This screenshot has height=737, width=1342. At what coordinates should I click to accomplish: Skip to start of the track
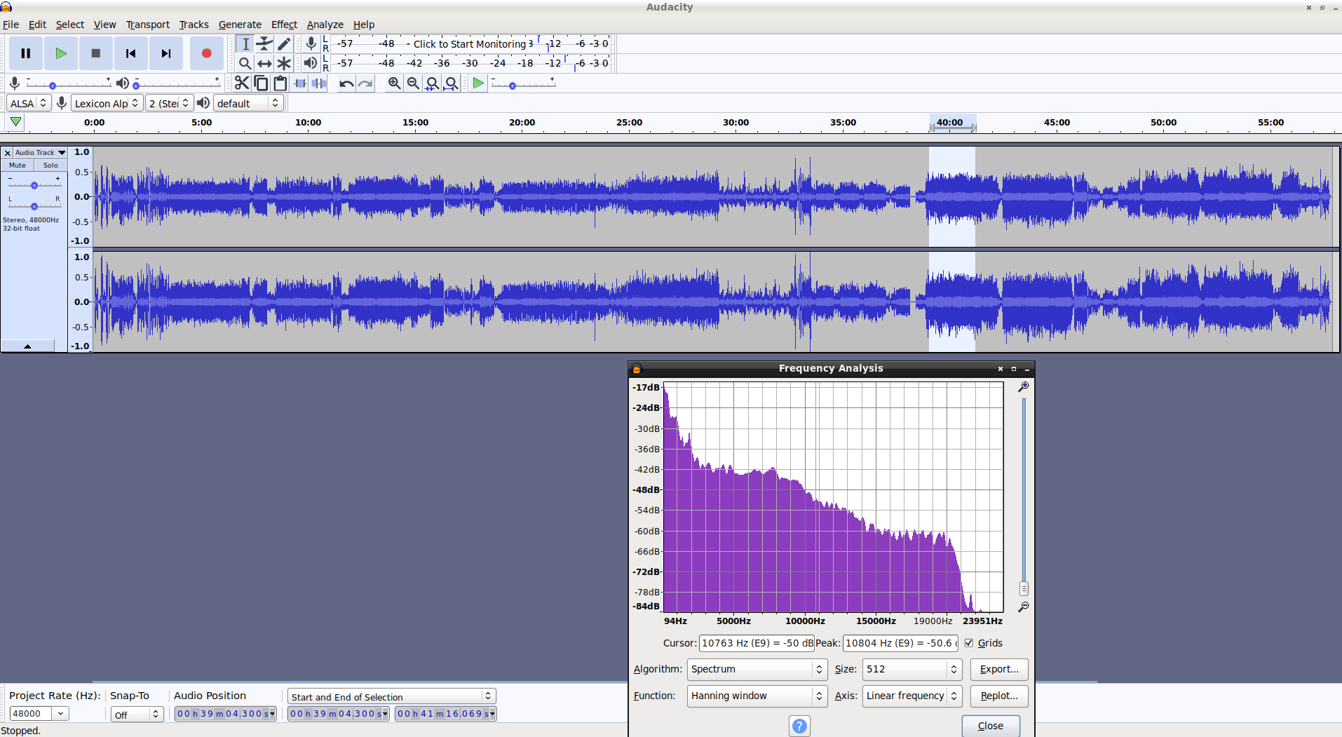pos(131,53)
